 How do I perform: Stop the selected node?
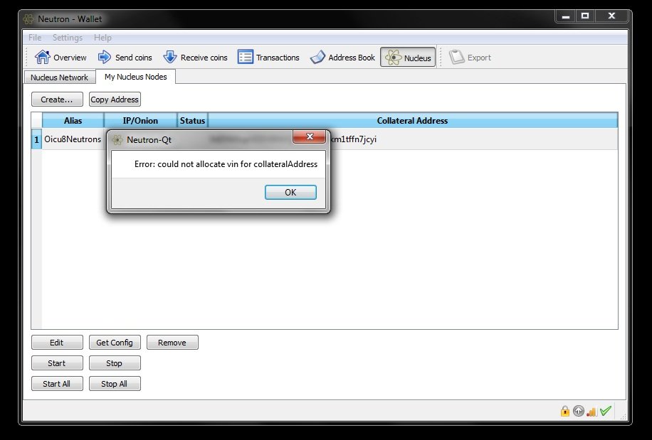115,363
